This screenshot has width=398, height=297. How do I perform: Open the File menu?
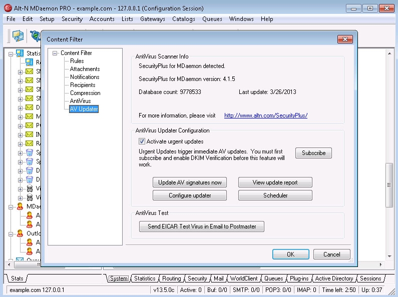[11, 19]
